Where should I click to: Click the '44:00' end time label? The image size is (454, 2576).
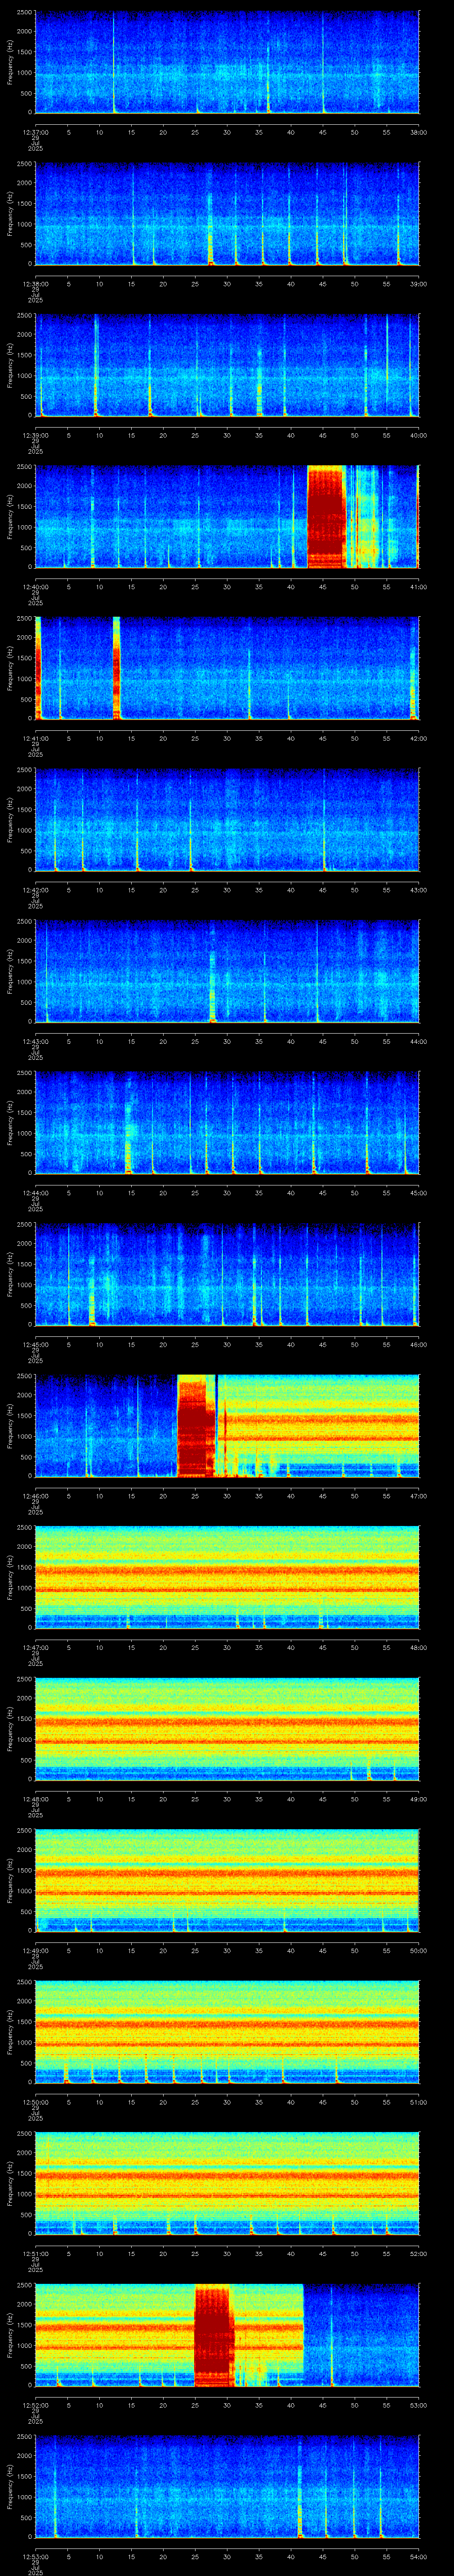coord(418,1041)
